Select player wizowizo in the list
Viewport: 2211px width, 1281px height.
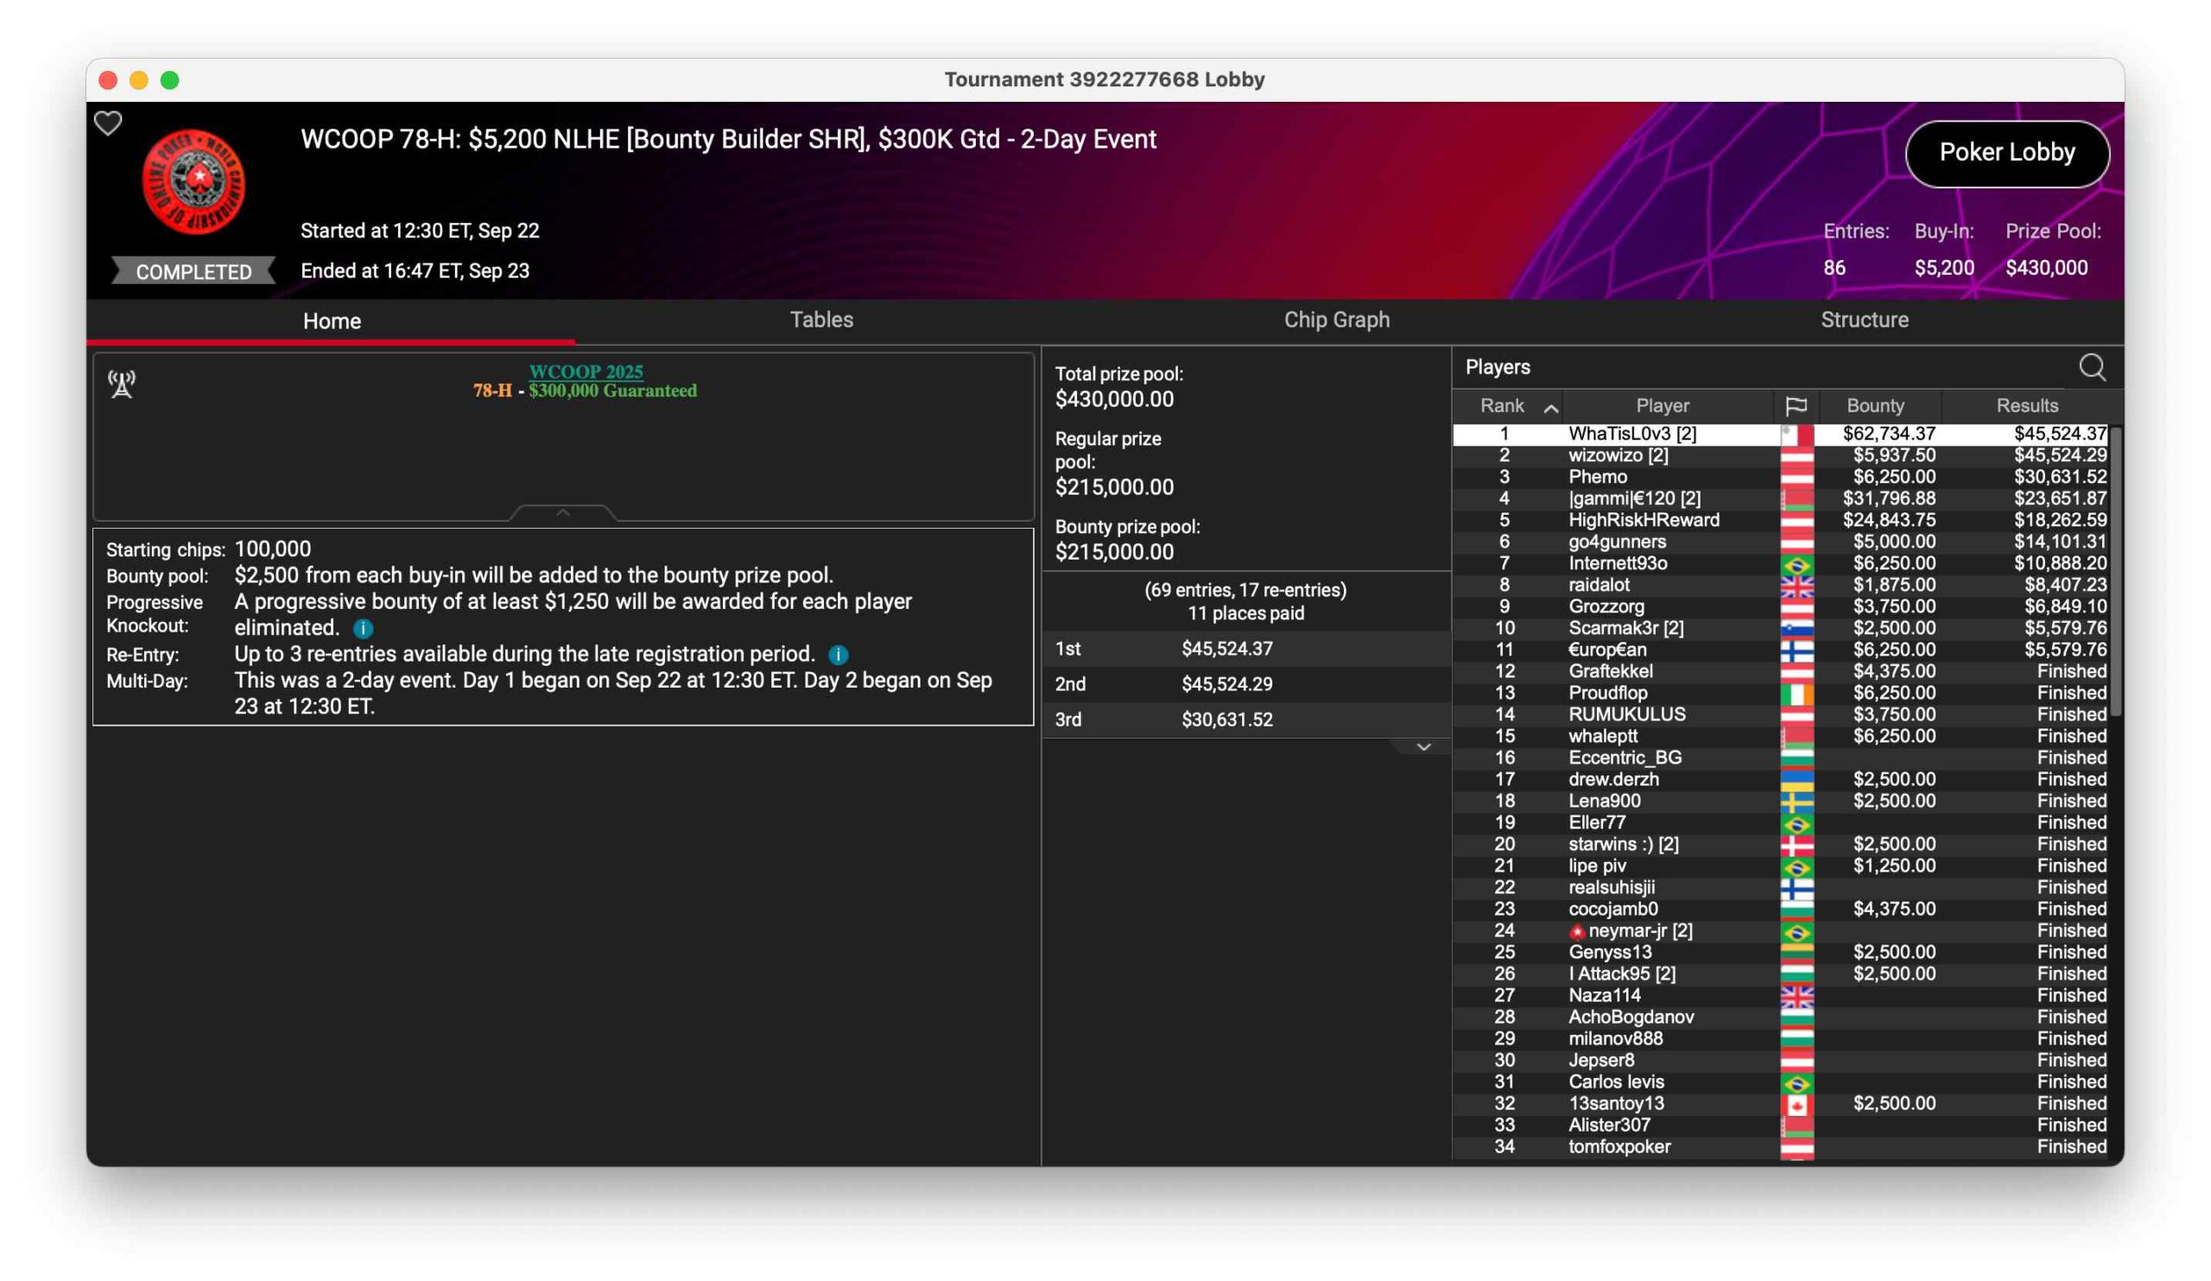(1618, 455)
